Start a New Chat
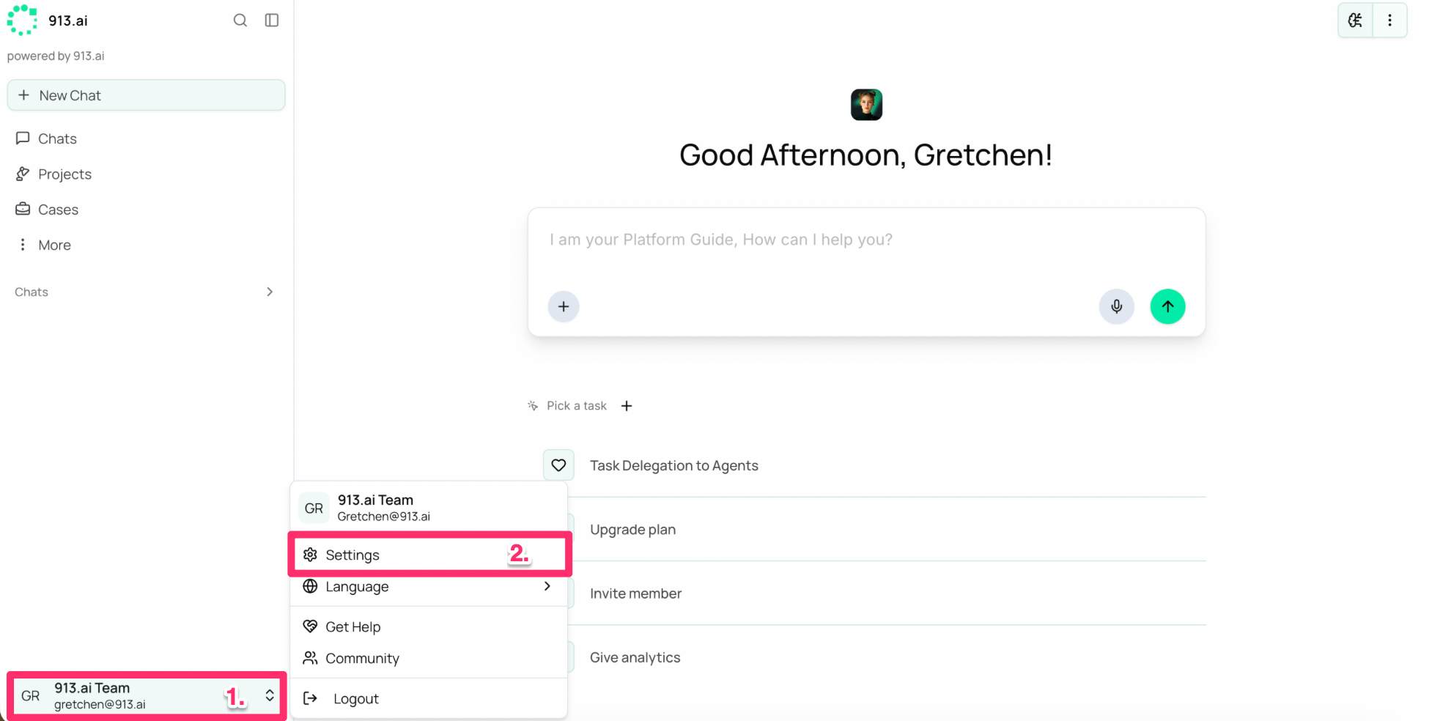Viewport: 1429px width, 721px height. 146,95
